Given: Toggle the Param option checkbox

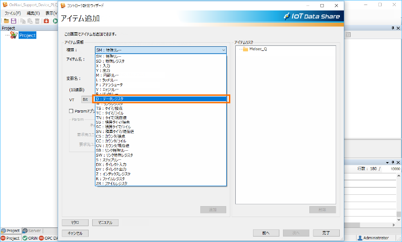Looking at the screenshot, I should point(71,111).
